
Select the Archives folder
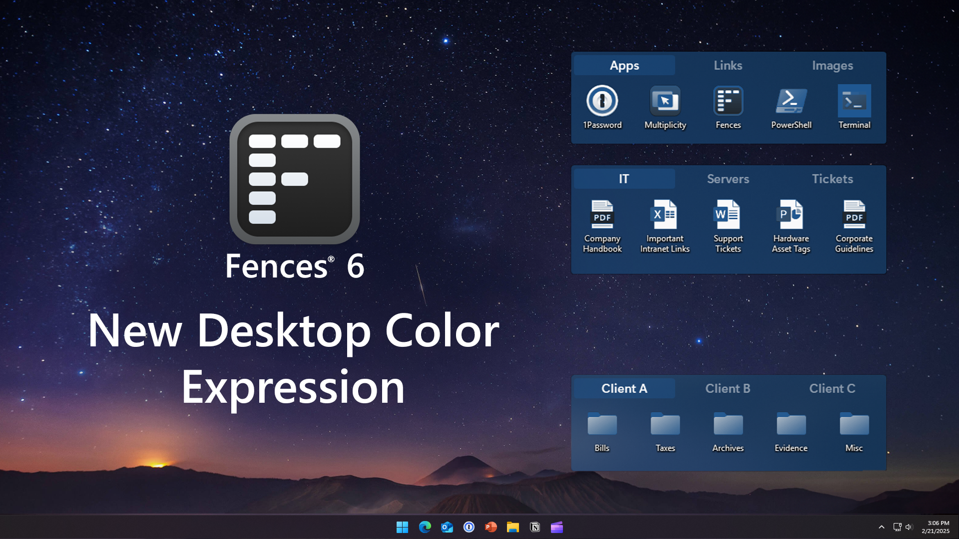pos(728,432)
